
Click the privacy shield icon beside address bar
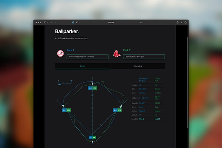coord(77,22)
